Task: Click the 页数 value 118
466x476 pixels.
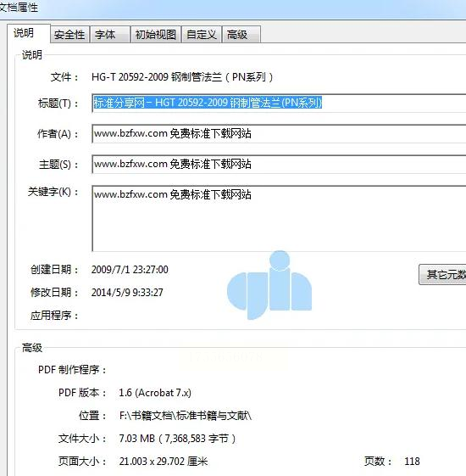Action: [x=412, y=462]
